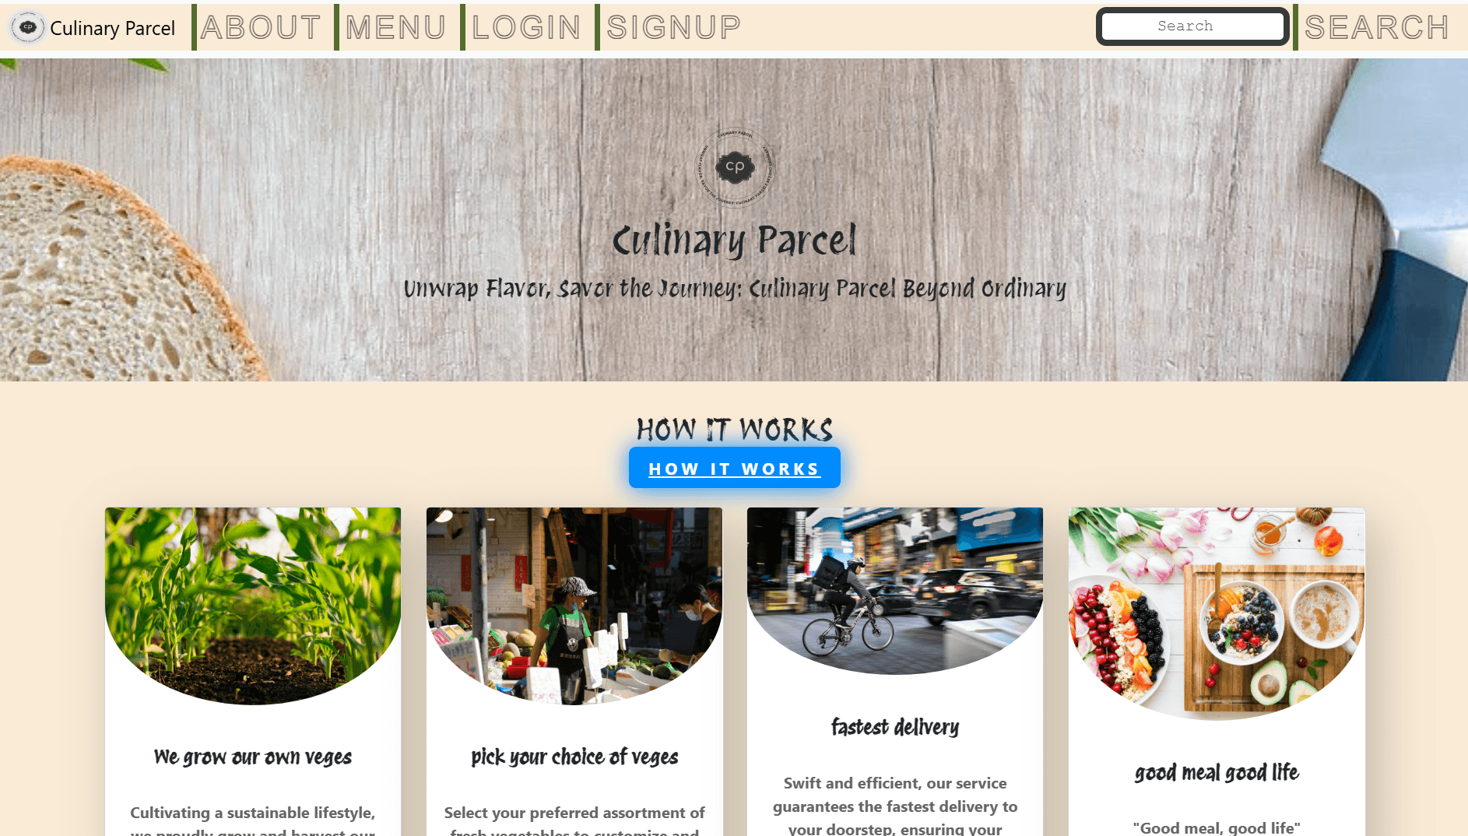Click the circular CP emblem in hero banner
This screenshot has width=1468, height=836.
coord(735,167)
